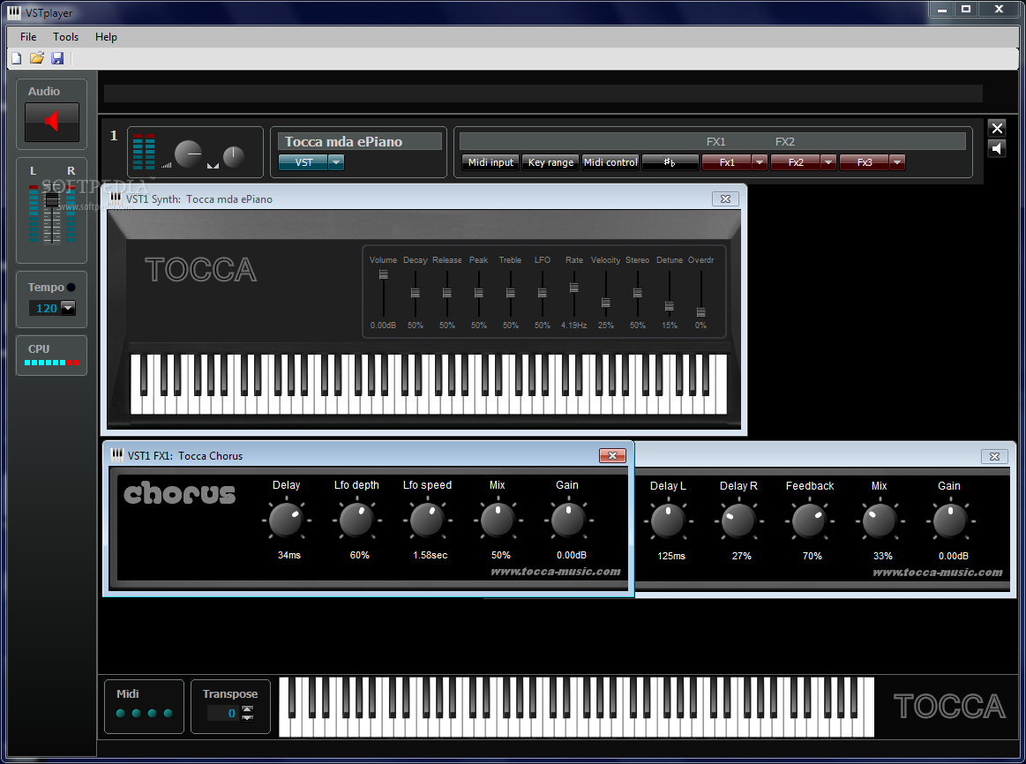Viewport: 1026px width, 764px height.
Task: Click the Chorus Mix knob
Action: pyautogui.click(x=498, y=521)
